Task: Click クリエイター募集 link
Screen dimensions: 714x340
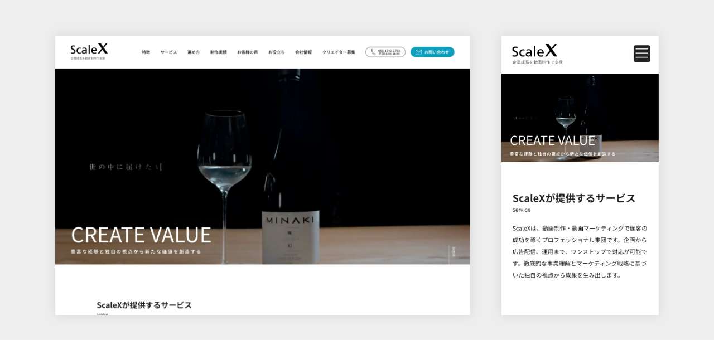Action: pyautogui.click(x=339, y=52)
